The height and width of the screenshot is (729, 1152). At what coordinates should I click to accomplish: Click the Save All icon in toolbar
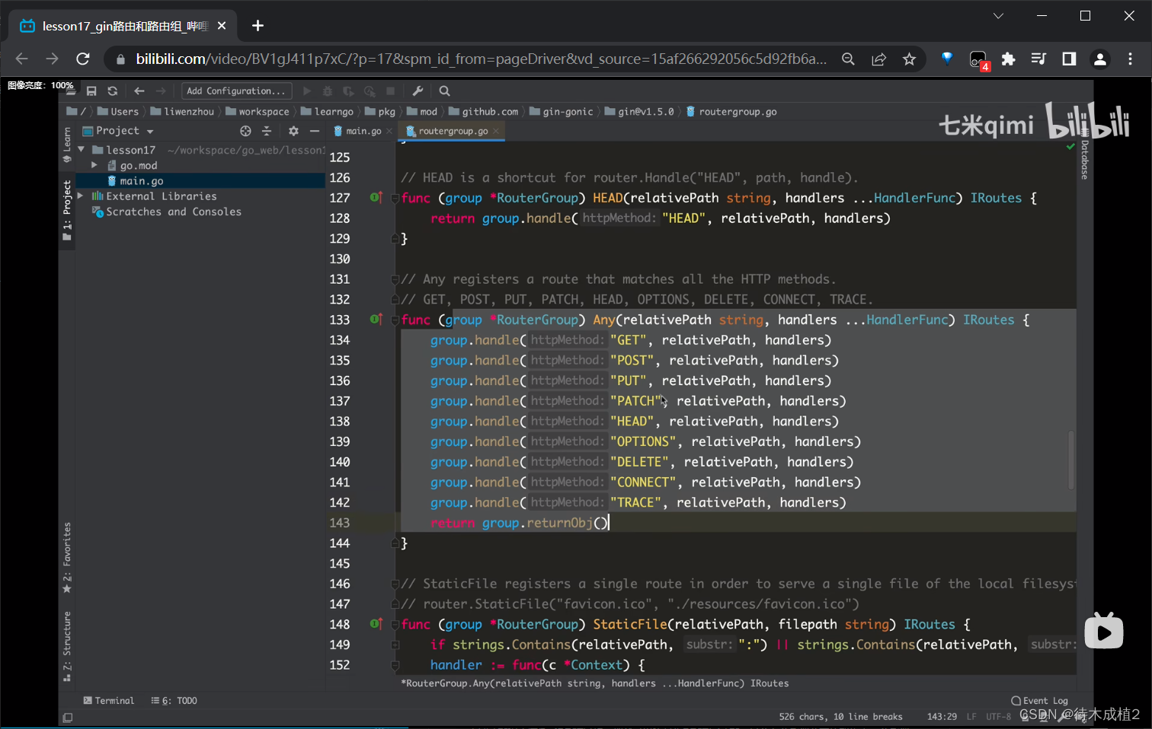91,91
